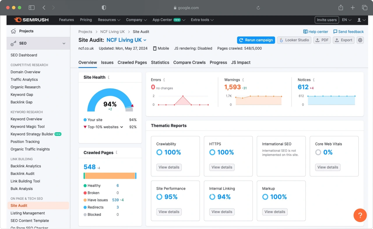The height and width of the screenshot is (229, 373).
Task: Click the Semrush logo
Action: 31,20
